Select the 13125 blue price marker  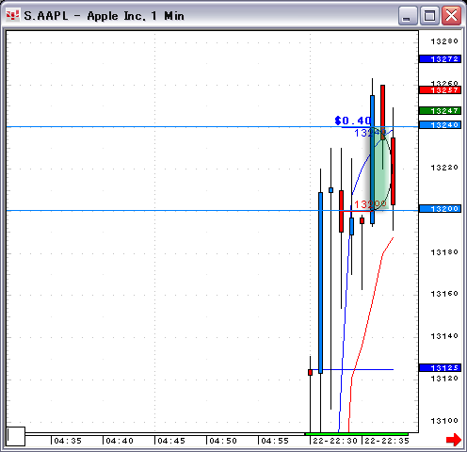pos(440,368)
